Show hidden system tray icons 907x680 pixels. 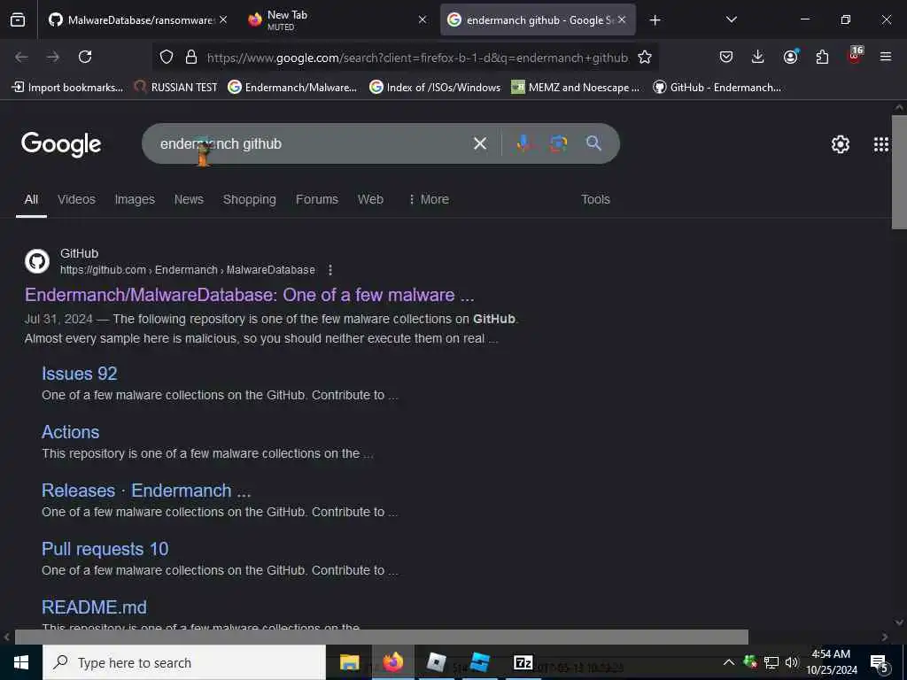pos(729,662)
